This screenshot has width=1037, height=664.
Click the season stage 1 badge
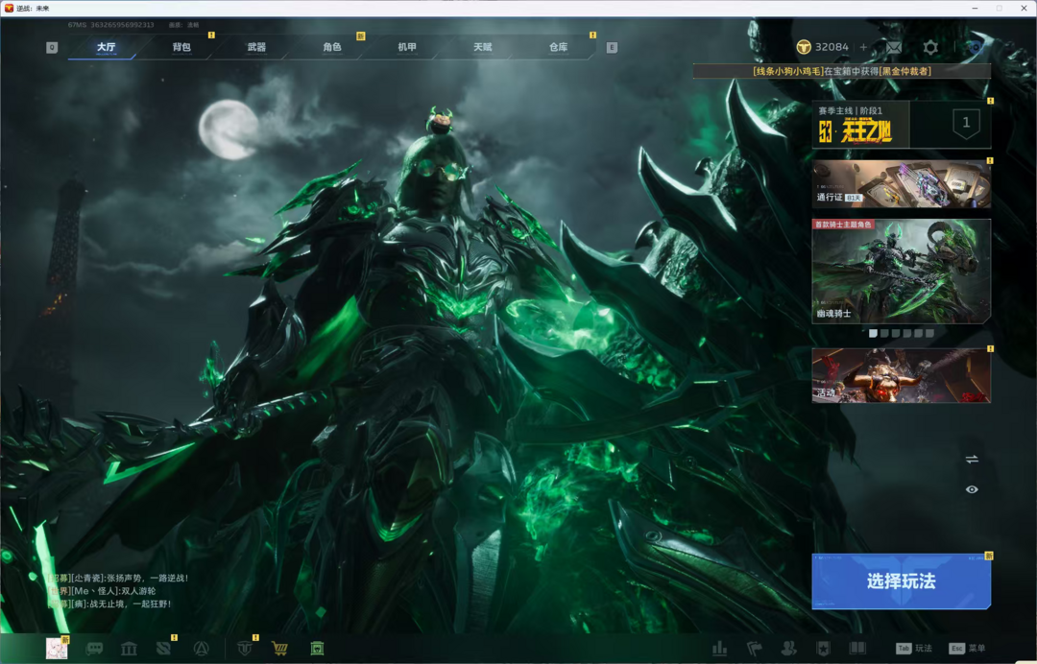[x=966, y=123]
